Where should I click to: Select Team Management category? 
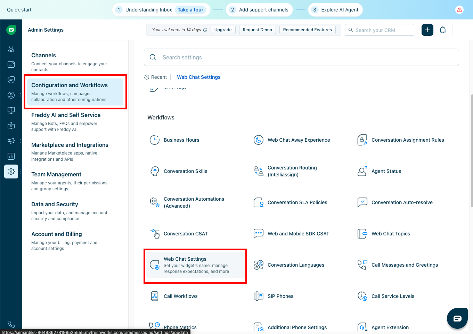[75, 181]
